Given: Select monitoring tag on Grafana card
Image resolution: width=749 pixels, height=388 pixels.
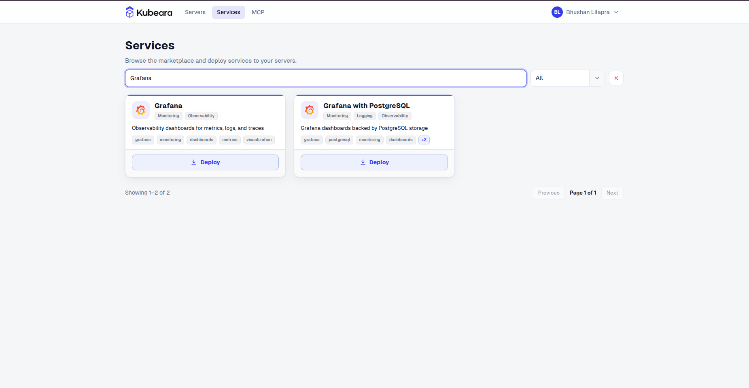Looking at the screenshot, I should [170, 140].
